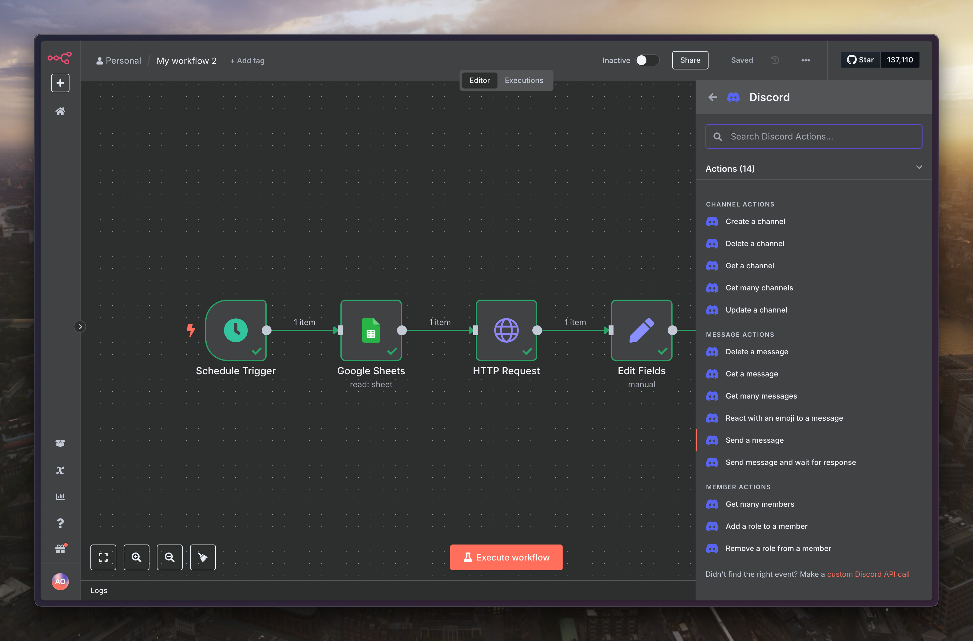The height and width of the screenshot is (641, 973).
Task: Toggle the Inactive workflow switch
Action: [x=647, y=60]
